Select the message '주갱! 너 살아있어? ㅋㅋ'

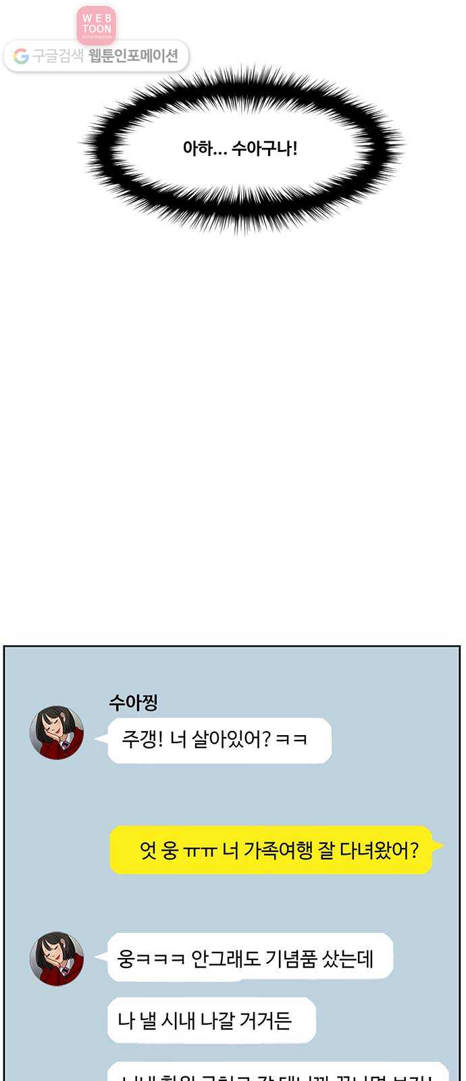tap(219, 740)
